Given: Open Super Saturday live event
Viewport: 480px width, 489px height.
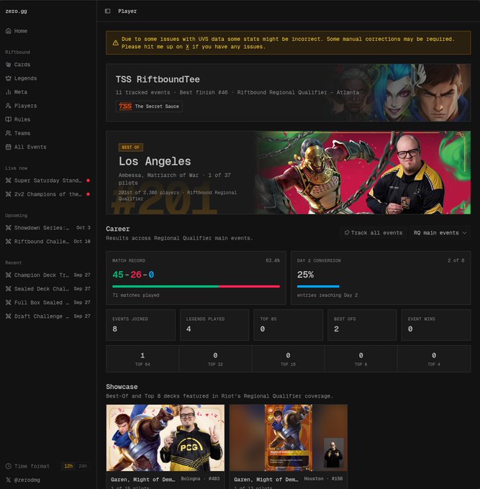Looking at the screenshot, I should [47, 180].
